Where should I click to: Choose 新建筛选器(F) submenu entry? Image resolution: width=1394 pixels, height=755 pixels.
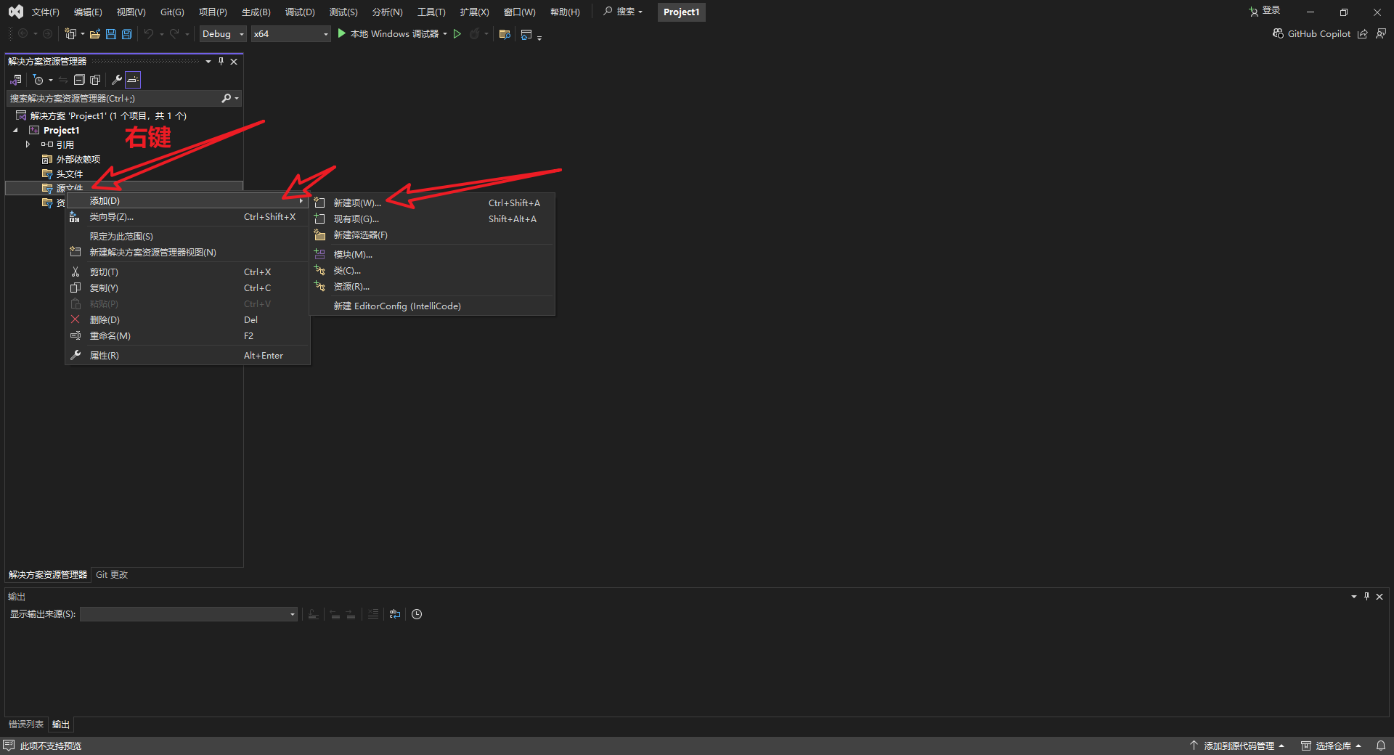point(432,235)
